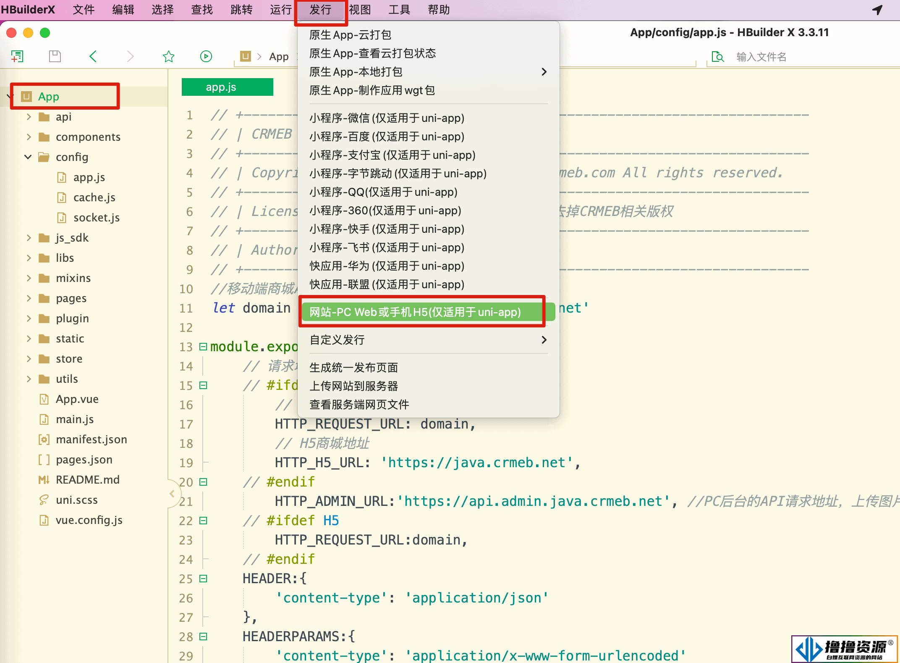This screenshot has height=663, width=900.
Task: Click the cache.js file icon
Action: click(x=62, y=197)
